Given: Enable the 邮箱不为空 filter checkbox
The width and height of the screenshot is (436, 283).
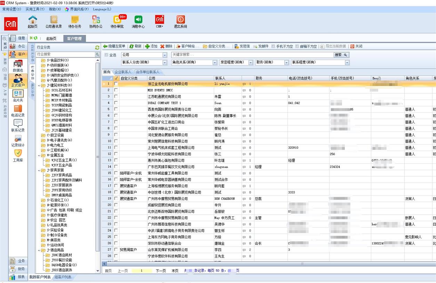Looking at the screenshot, I should 297,46.
